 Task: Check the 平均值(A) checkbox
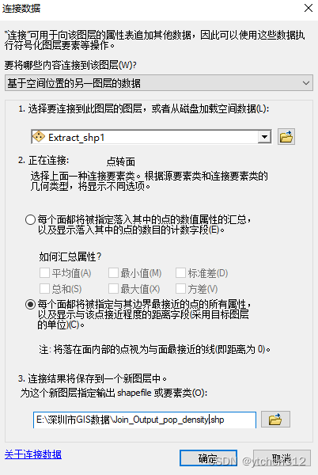click(44, 272)
